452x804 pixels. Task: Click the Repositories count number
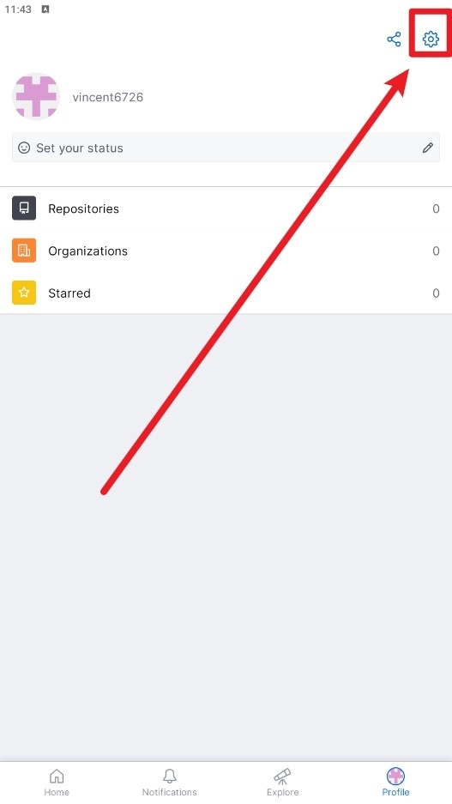click(436, 209)
